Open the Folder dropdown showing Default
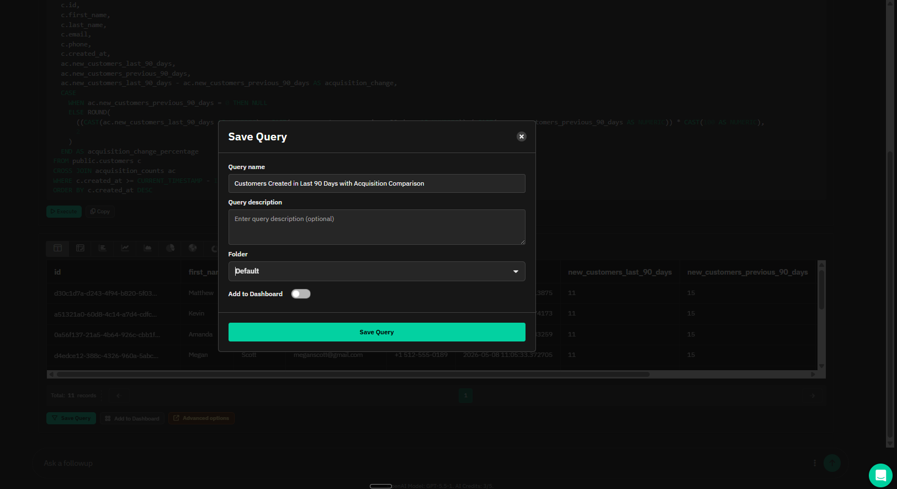The height and width of the screenshot is (489, 897). [376, 271]
